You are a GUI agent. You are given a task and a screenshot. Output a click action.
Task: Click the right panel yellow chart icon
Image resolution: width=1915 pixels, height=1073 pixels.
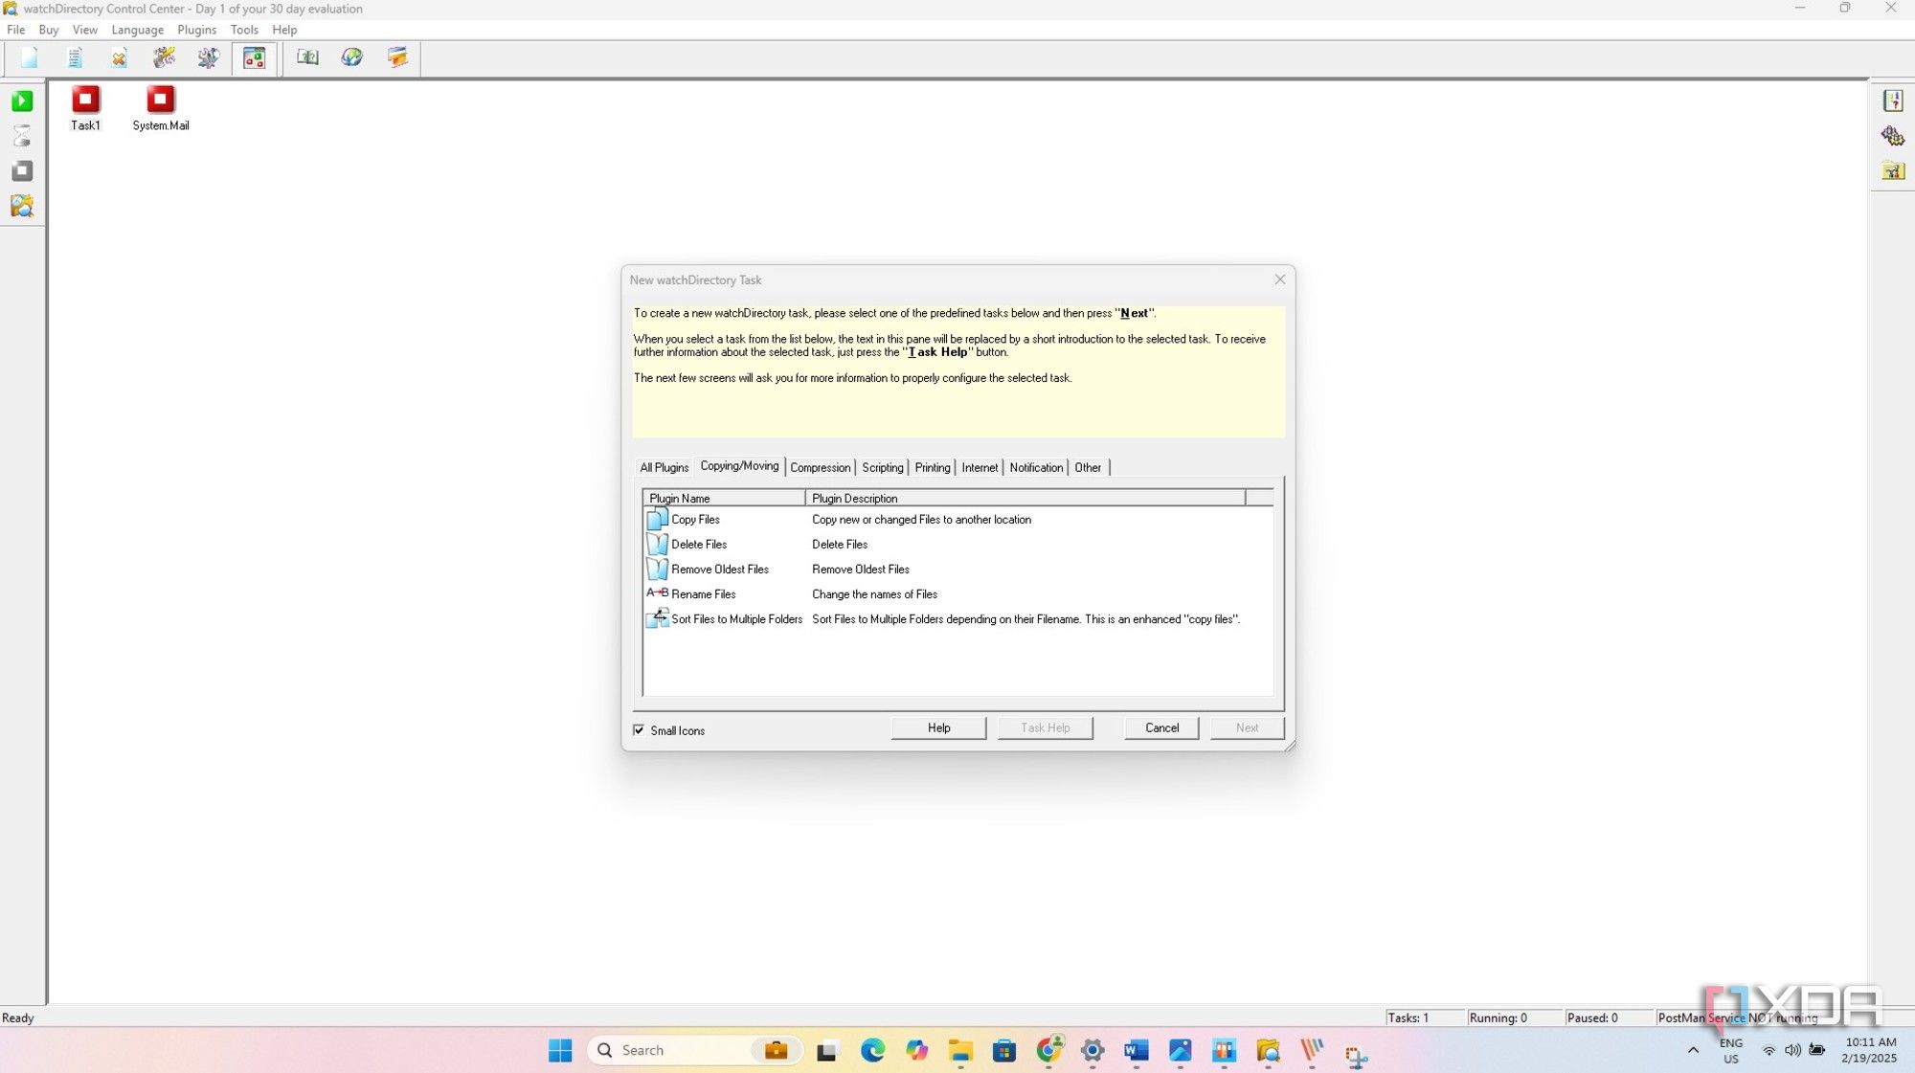point(1893,171)
